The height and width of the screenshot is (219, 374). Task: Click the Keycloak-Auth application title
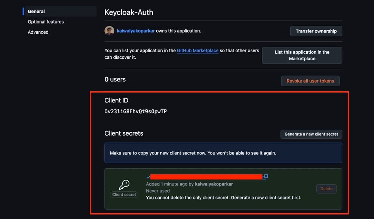[x=129, y=12]
